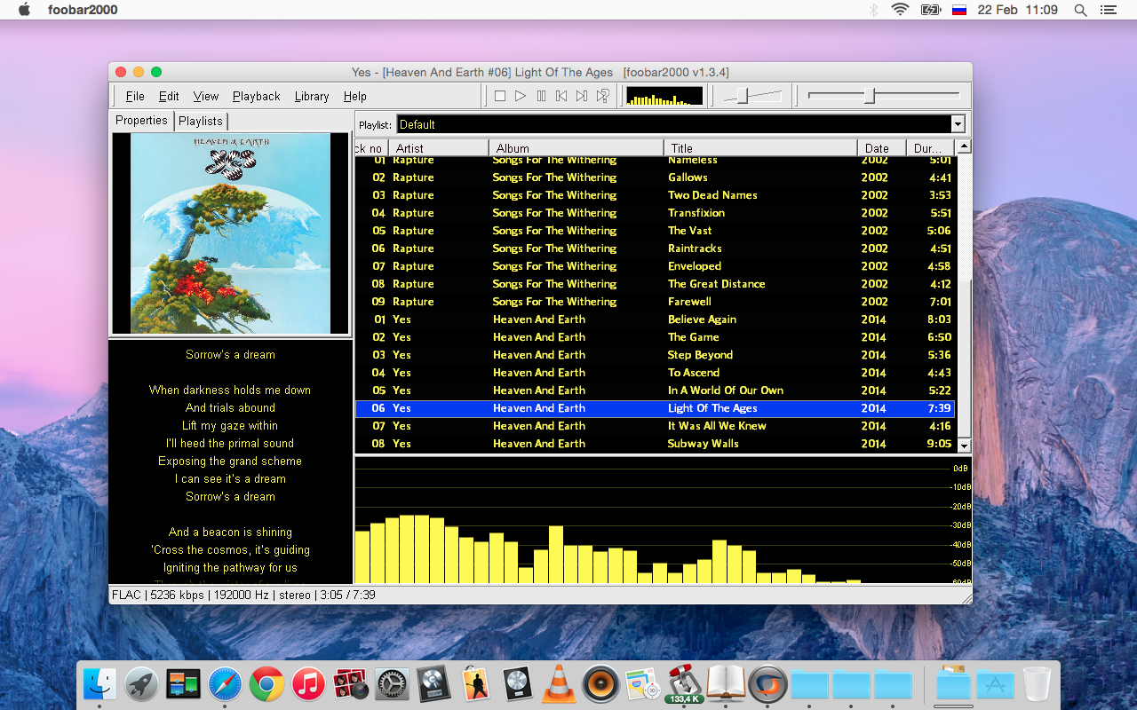Stop playback with the Stop button

(x=500, y=96)
